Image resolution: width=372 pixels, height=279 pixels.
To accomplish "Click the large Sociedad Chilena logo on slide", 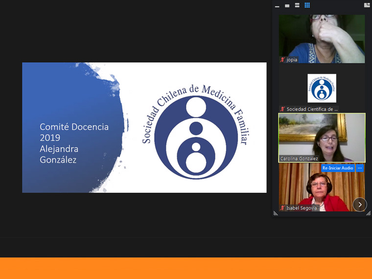I will point(196,132).
